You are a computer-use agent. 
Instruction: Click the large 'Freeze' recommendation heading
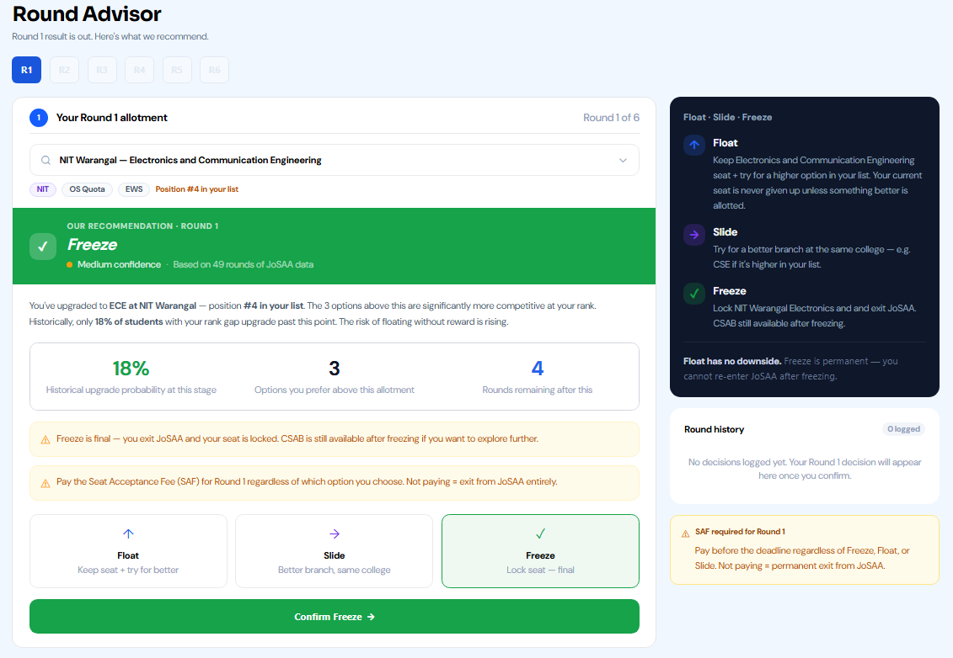(x=93, y=245)
